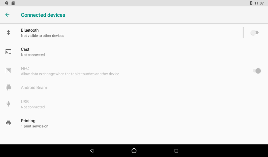Select the USB Not connected entry
Image resolution: width=268 pixels, height=157 pixels.
pyautogui.click(x=134, y=104)
